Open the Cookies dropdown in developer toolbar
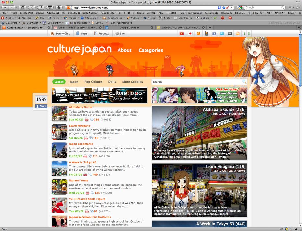Viewport: 302px width, 231px height. [26, 18]
